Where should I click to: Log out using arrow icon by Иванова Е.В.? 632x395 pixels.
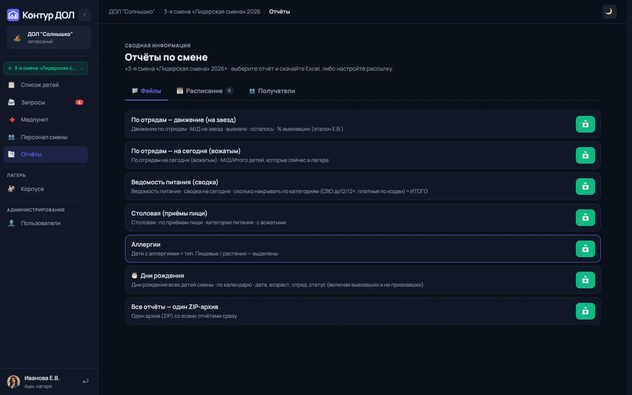pos(86,381)
